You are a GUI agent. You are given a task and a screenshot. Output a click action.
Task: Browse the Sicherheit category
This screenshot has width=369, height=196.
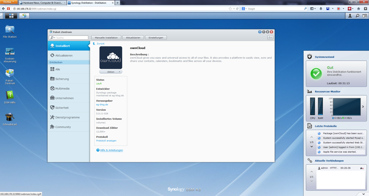click(69, 108)
